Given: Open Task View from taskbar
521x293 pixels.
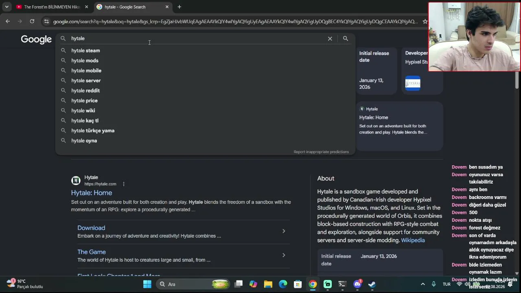Looking at the screenshot, I should coord(239,284).
